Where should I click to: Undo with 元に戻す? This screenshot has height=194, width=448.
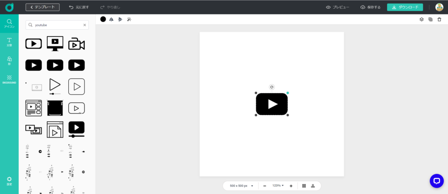79,7
